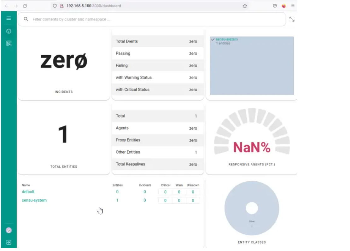The image size is (350, 251).
Task: Click the Critical count for default namespace
Action: coord(165,192)
